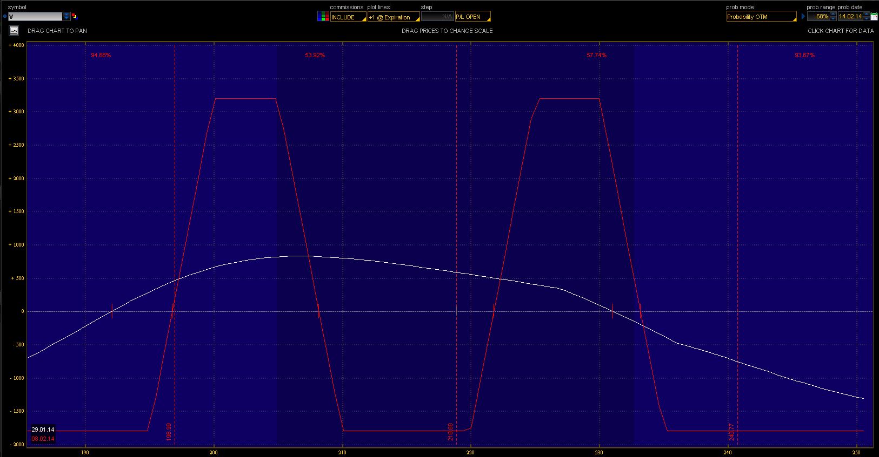This screenshot has height=457, width=879.
Task: Click the 94.68% probability label
Action: (101, 55)
